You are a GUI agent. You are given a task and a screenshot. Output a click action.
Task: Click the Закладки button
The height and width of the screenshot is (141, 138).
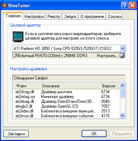tap(16, 134)
